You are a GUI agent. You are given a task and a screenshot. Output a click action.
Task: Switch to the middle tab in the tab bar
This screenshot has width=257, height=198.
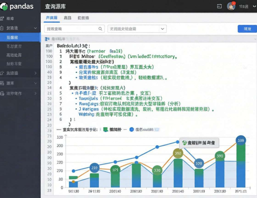pos(67,18)
